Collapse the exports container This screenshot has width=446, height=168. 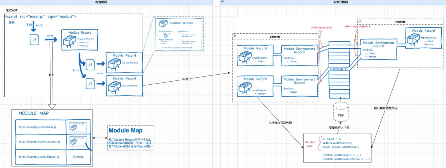click(x=234, y=36)
